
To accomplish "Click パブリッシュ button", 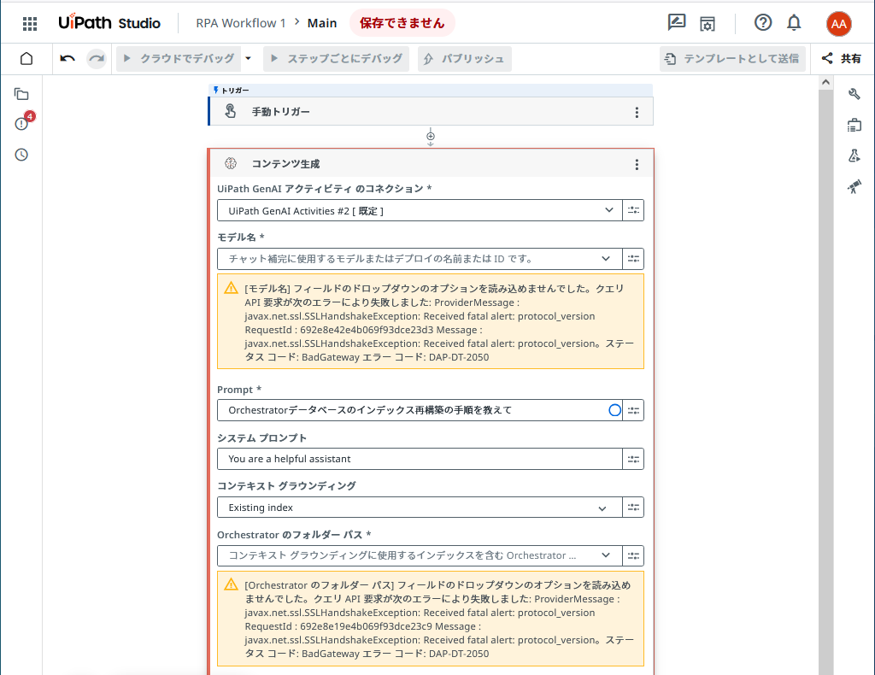I will [x=464, y=59].
